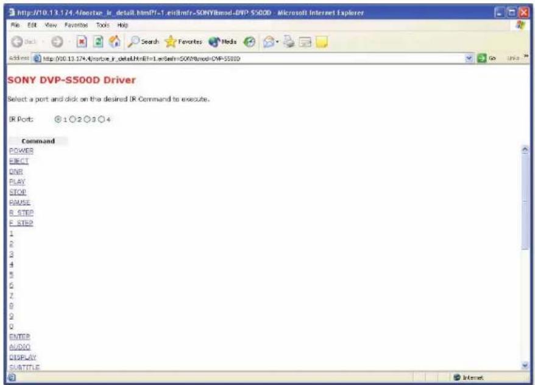Click the DNR command link
Viewport: 535px width, 385px height.
pyautogui.click(x=16, y=172)
